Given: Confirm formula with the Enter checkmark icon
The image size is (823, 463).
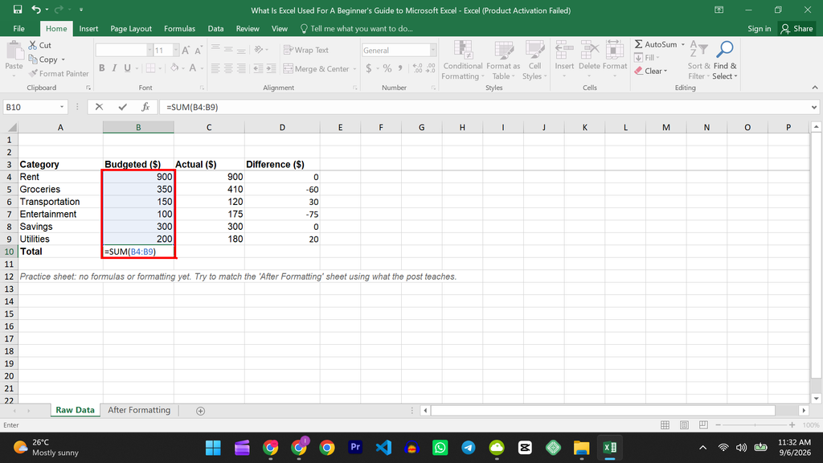Looking at the screenshot, I should click(122, 107).
